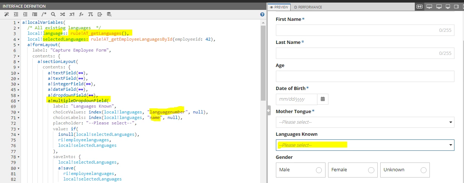Collapse a!multipleDropdownField fold at line 68
The height and width of the screenshot is (183, 464).
coord(19,101)
